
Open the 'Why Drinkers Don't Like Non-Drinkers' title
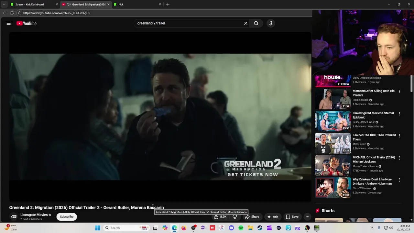(372, 182)
